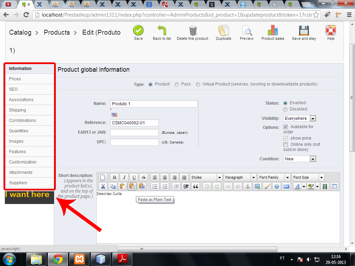Image resolution: width=355 pixels, height=266 pixels.
Task: Justify text in editor
Action: click(x=184, y=177)
